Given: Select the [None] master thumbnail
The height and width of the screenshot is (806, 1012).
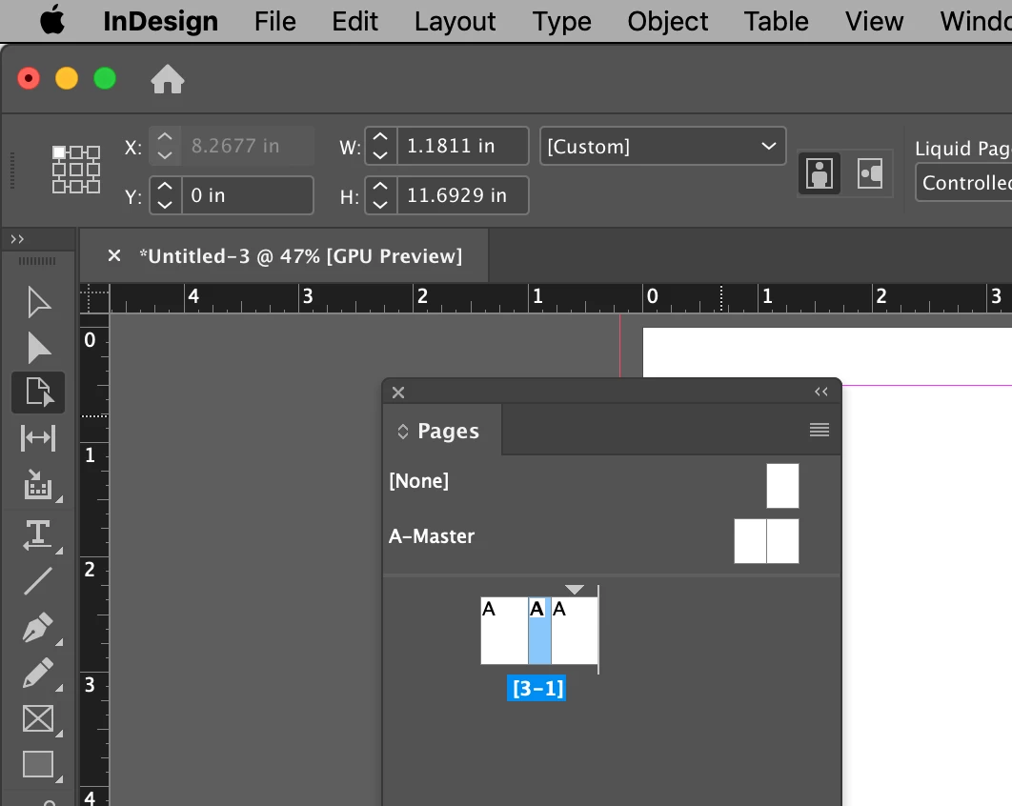Looking at the screenshot, I should coord(783,486).
